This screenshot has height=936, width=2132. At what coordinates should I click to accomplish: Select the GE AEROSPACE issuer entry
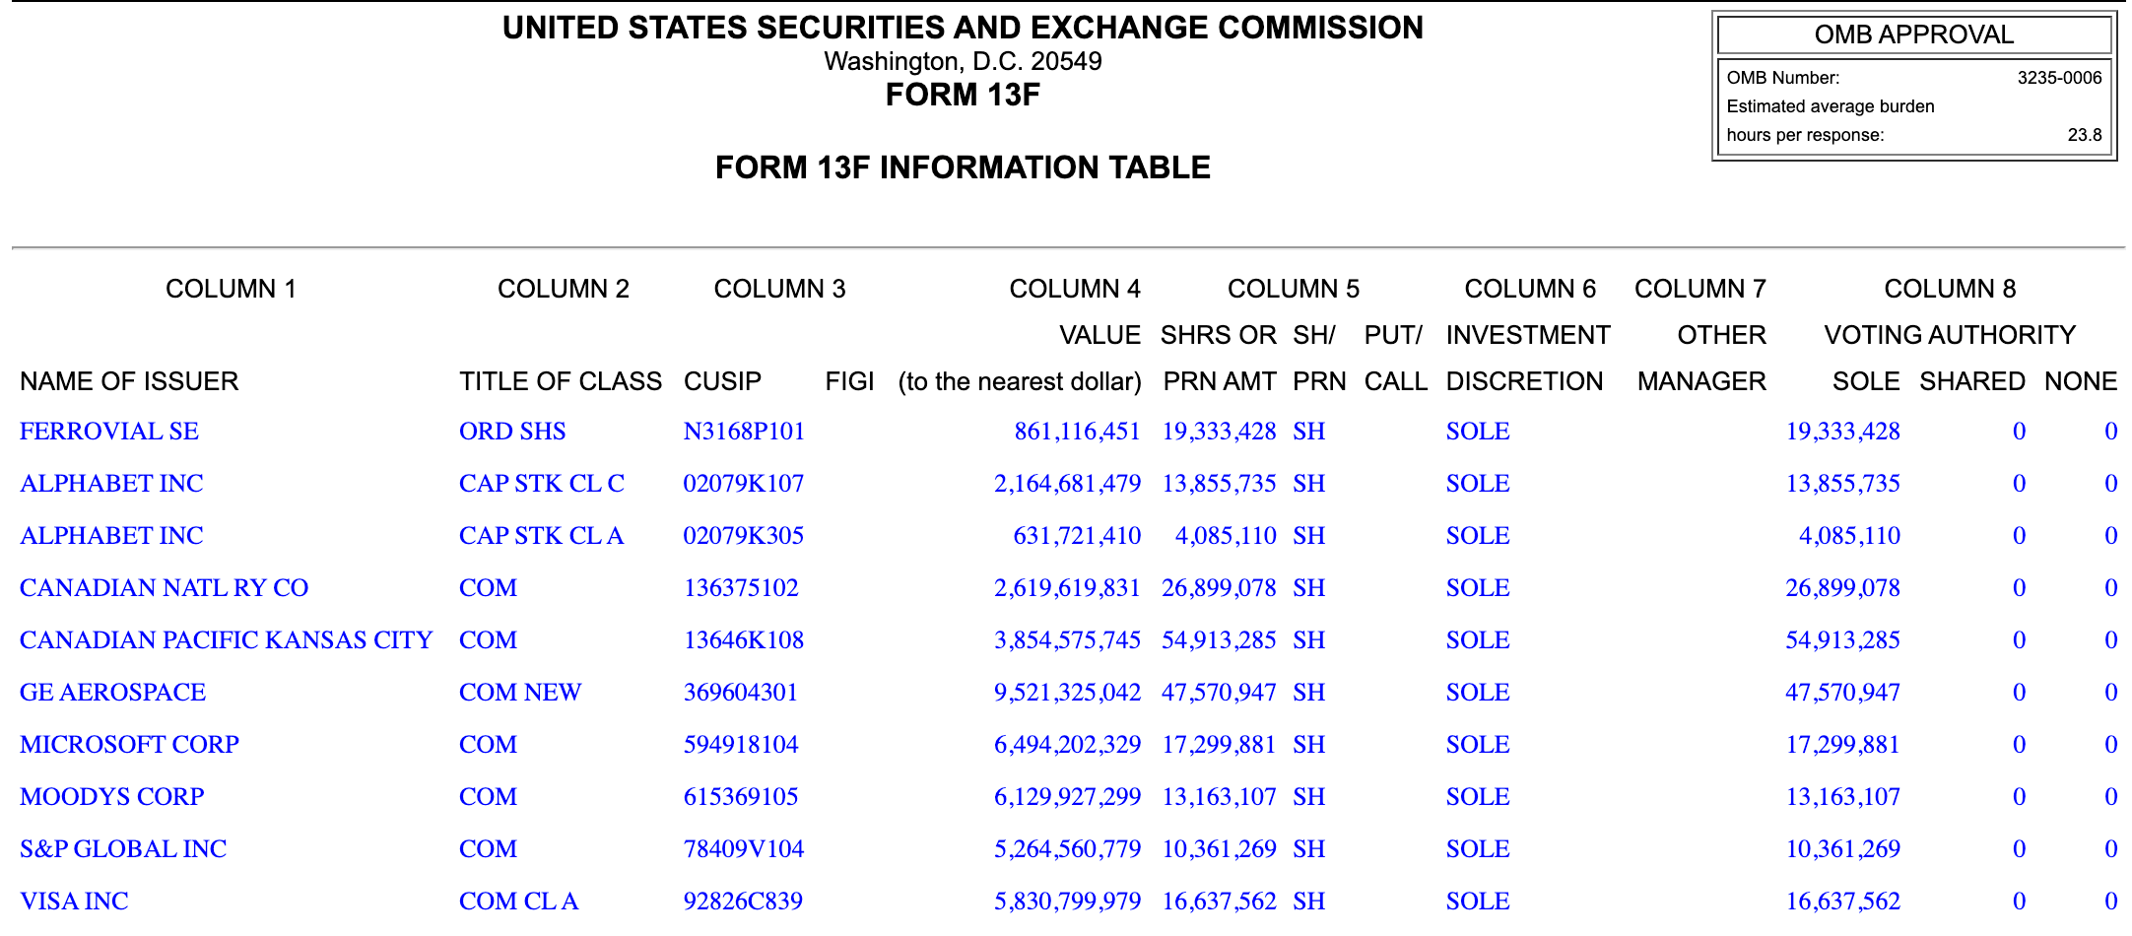(112, 693)
